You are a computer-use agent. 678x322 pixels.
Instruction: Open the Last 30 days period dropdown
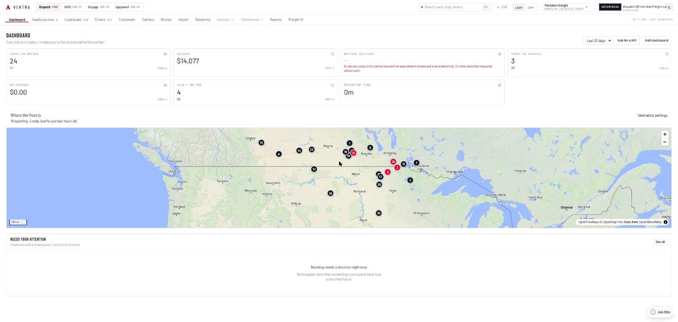coord(598,41)
